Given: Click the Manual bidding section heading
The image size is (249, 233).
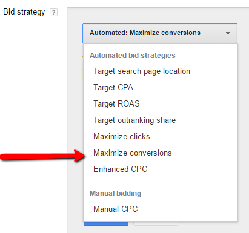Looking at the screenshot, I should point(115,194).
